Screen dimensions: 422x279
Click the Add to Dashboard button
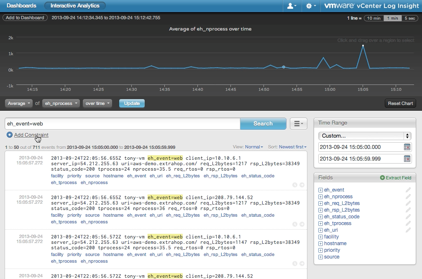(25, 18)
